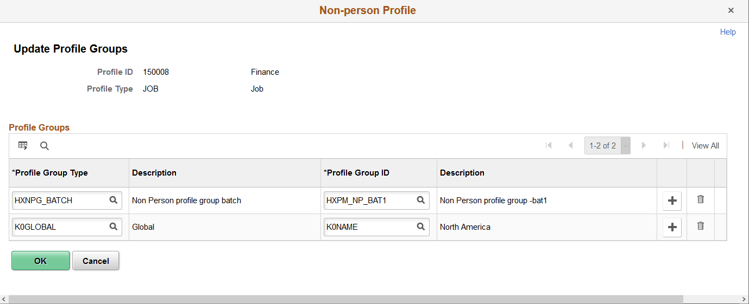Open lookup for HXNPG_BATCH Profile Group Type
The width and height of the screenshot is (749, 304).
[x=114, y=200]
